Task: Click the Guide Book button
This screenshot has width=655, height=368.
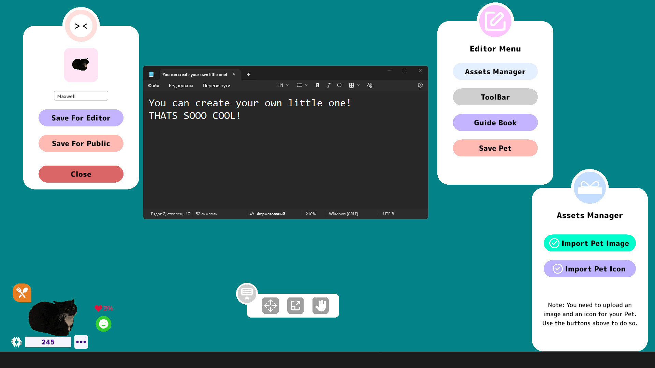Action: click(x=495, y=122)
